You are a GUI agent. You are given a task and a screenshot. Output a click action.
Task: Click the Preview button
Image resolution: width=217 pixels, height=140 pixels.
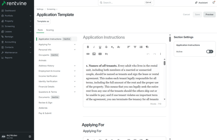coord(209,14)
